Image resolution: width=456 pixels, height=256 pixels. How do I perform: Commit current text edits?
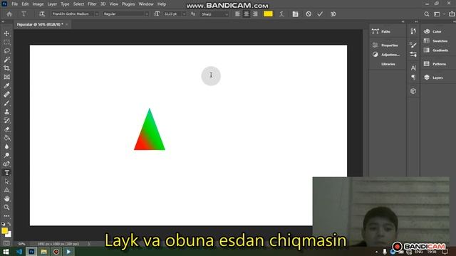click(x=320, y=14)
